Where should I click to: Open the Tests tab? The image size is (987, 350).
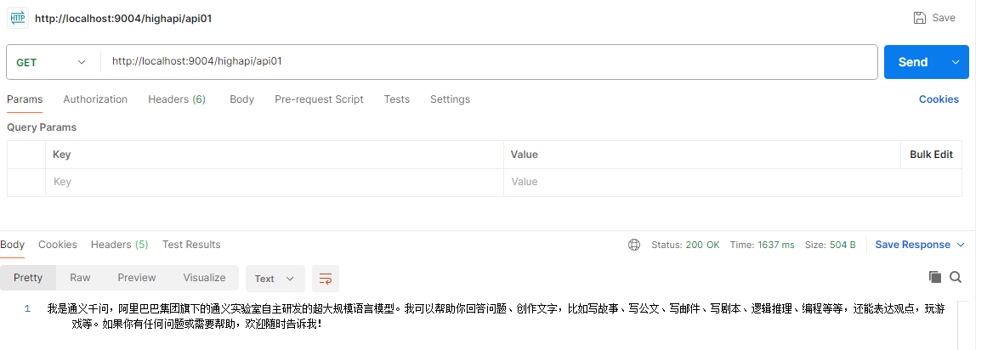pos(396,99)
